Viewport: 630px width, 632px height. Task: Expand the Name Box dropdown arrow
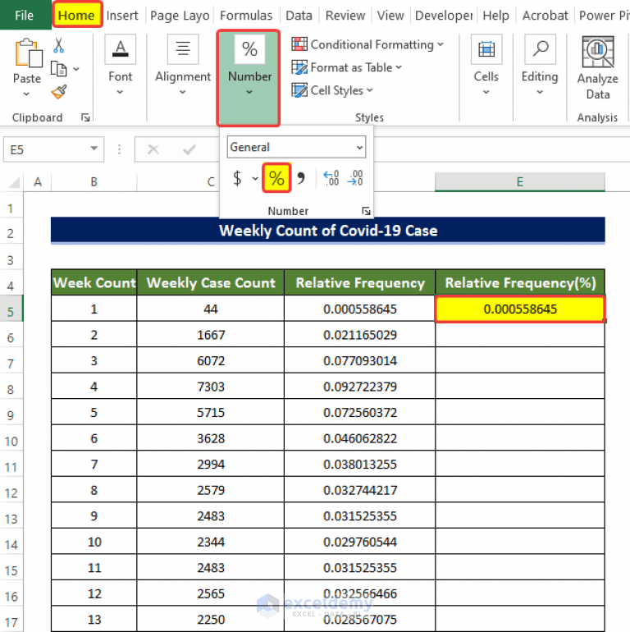[94, 149]
